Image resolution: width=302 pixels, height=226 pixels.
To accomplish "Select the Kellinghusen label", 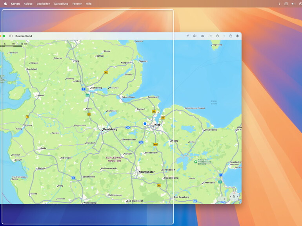I will 115,195.
